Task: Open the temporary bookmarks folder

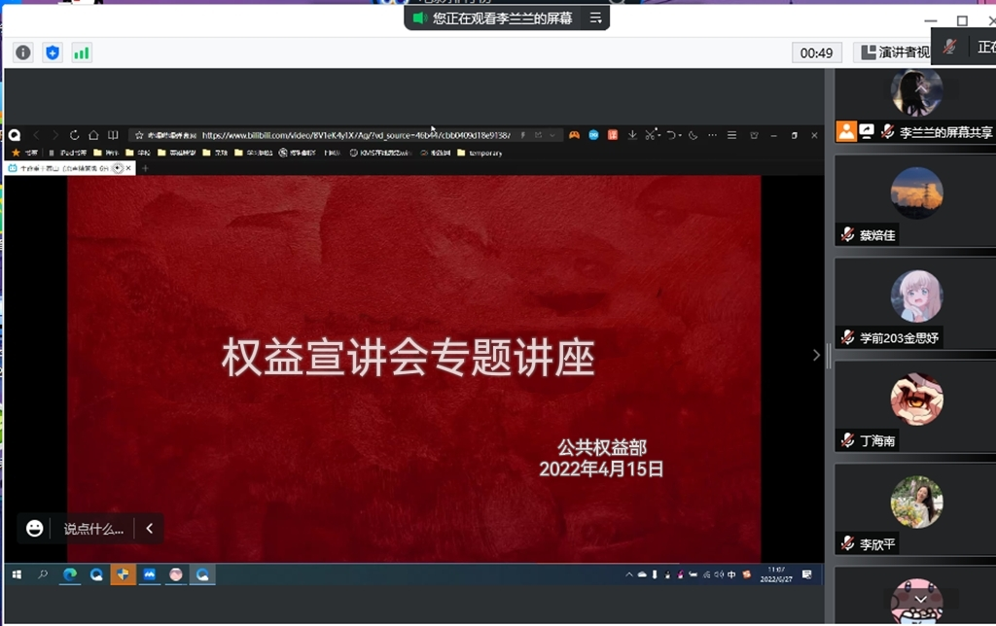Action: coord(480,153)
